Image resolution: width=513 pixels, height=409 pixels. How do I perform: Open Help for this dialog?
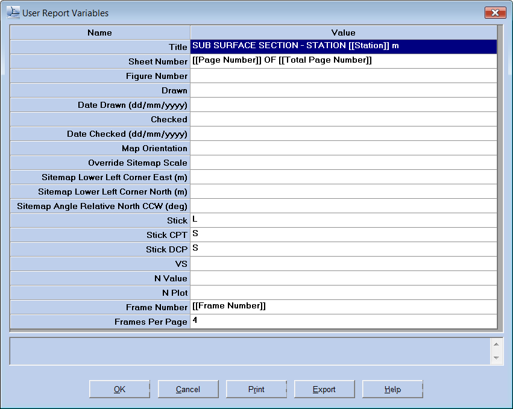[x=392, y=389]
